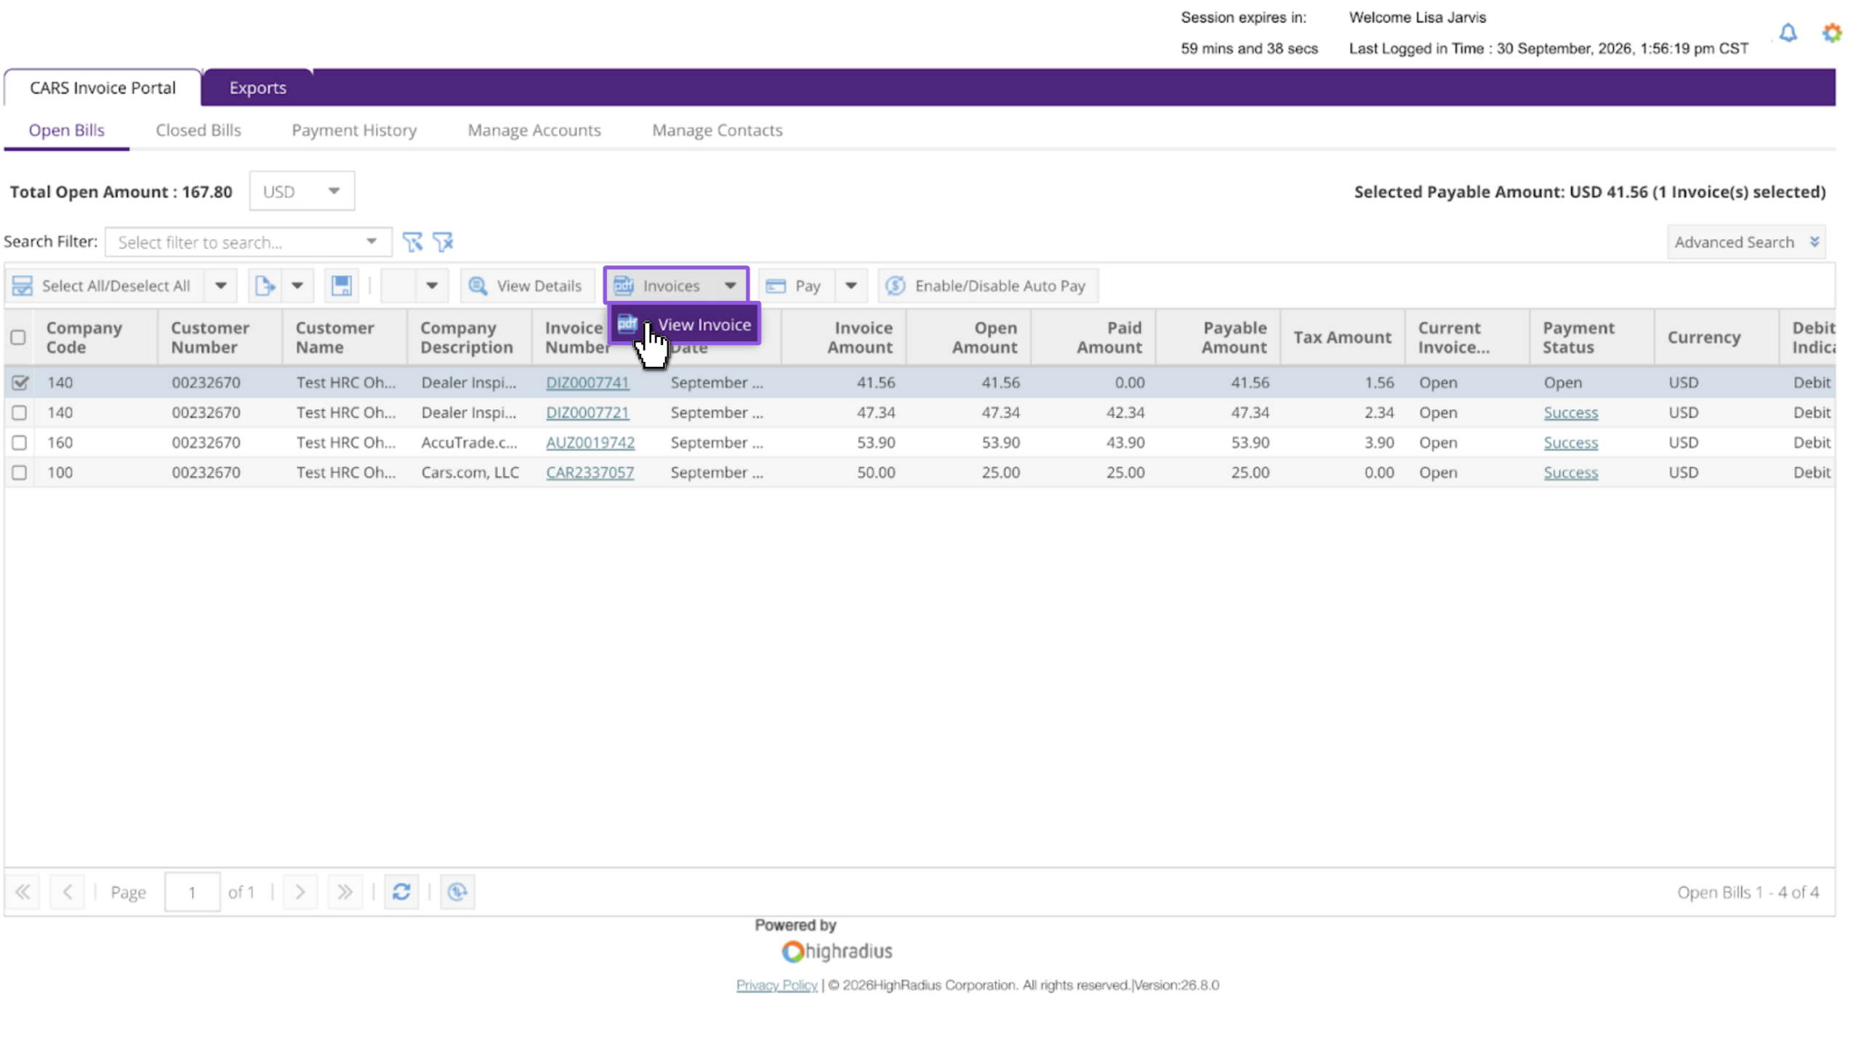Click the save floppy disk icon
This screenshot has height=1044, width=1861.
342,286
